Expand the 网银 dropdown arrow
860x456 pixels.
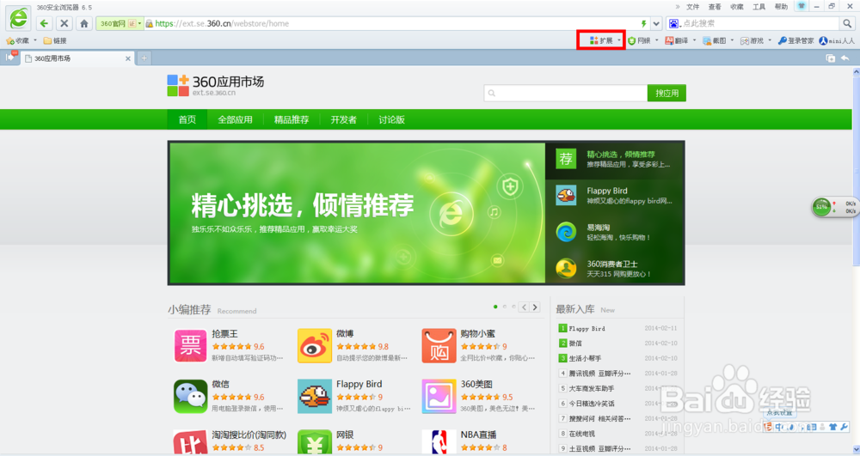pos(656,40)
